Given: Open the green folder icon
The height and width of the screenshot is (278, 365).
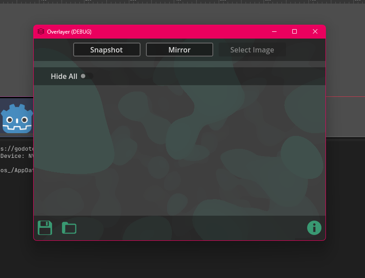Looking at the screenshot, I should [x=69, y=228].
